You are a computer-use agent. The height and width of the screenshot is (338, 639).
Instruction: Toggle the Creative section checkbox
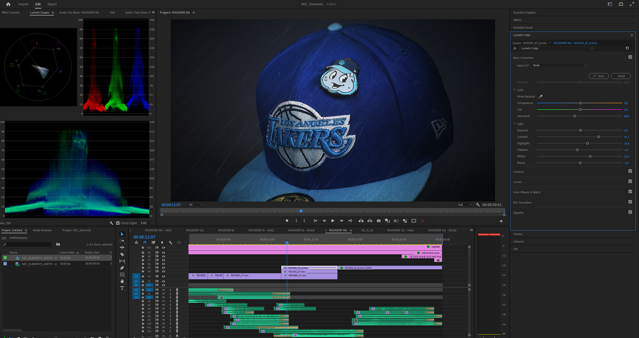(630, 171)
